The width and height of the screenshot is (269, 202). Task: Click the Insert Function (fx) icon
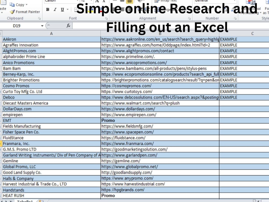[x=68, y=26]
